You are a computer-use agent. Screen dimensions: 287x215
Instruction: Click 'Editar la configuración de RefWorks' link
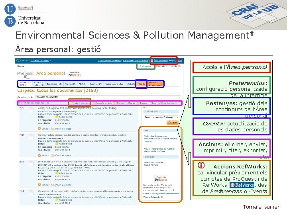161,193
